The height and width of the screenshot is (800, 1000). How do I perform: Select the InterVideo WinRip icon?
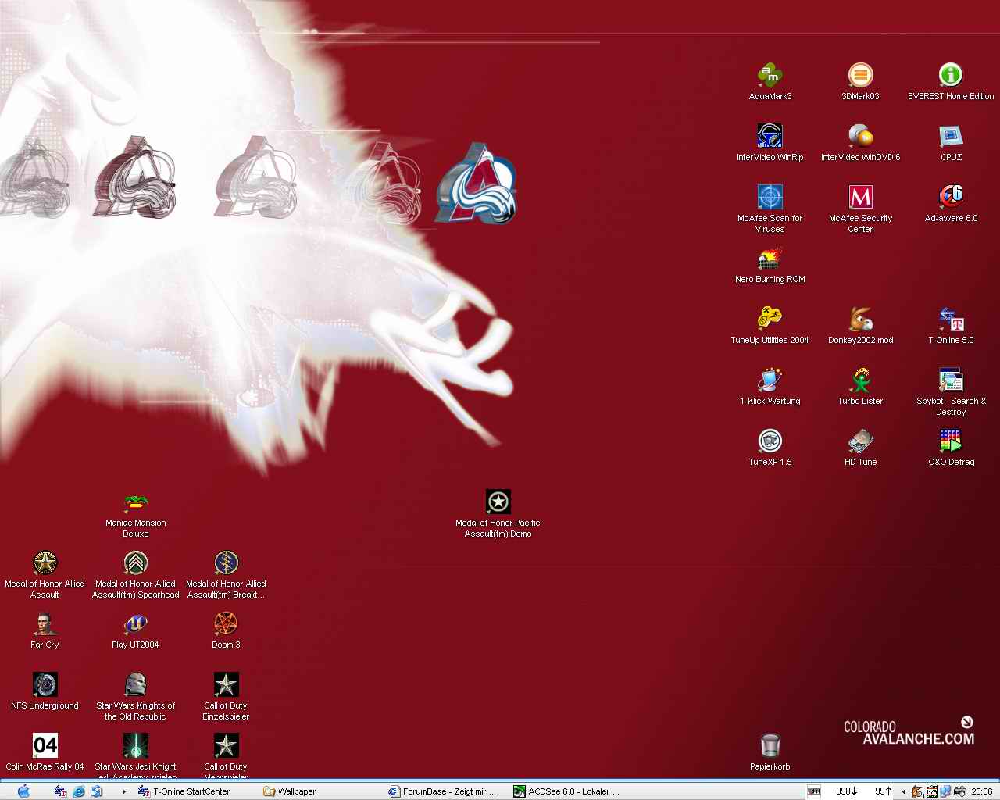770,136
